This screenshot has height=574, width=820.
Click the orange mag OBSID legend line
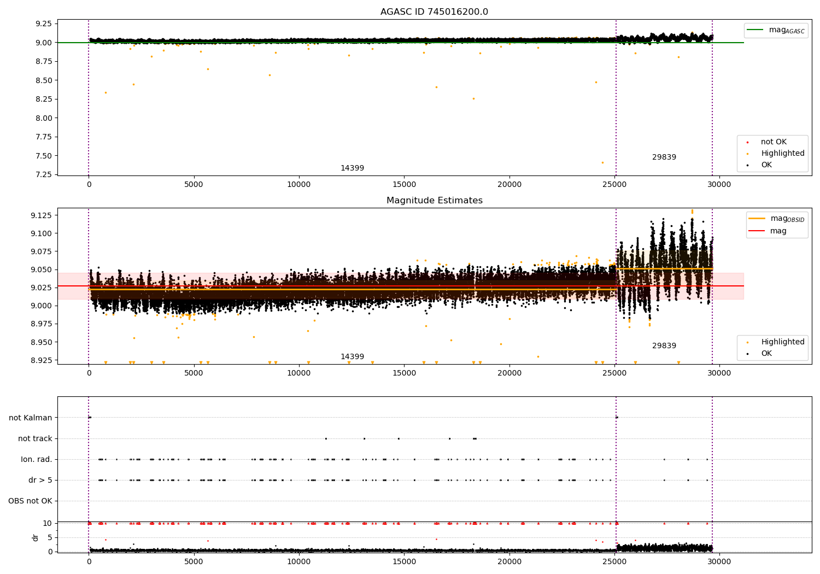[757, 219]
